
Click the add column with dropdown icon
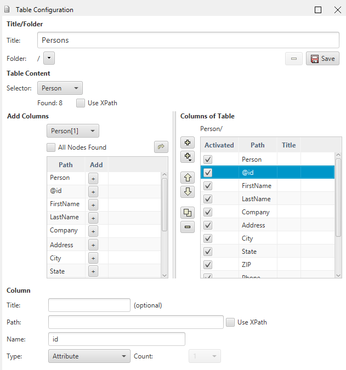click(x=188, y=157)
